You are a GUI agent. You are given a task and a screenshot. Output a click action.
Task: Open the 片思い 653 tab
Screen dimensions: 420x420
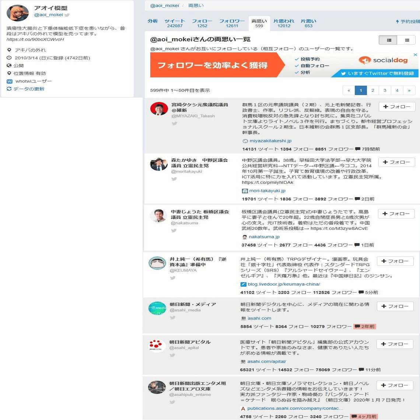pyautogui.click(x=308, y=23)
